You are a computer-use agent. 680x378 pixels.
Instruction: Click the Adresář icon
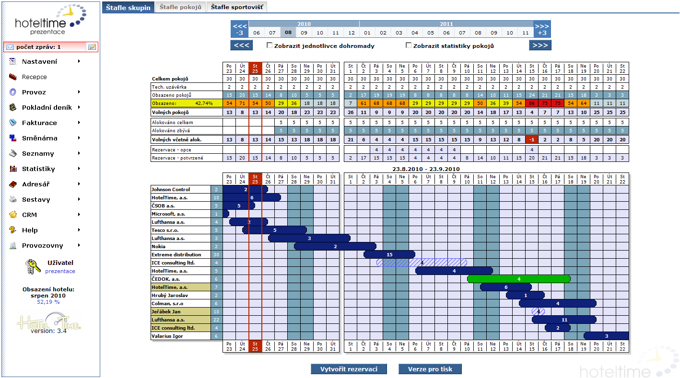tap(13, 184)
